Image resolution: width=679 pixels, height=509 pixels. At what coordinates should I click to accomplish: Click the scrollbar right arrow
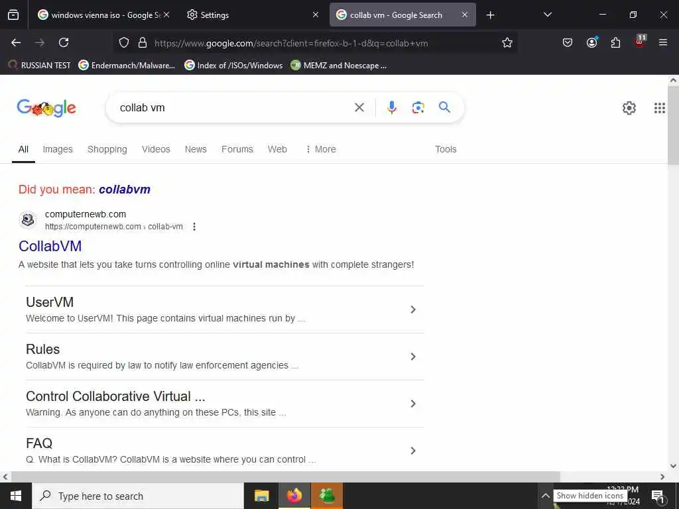coord(662,477)
